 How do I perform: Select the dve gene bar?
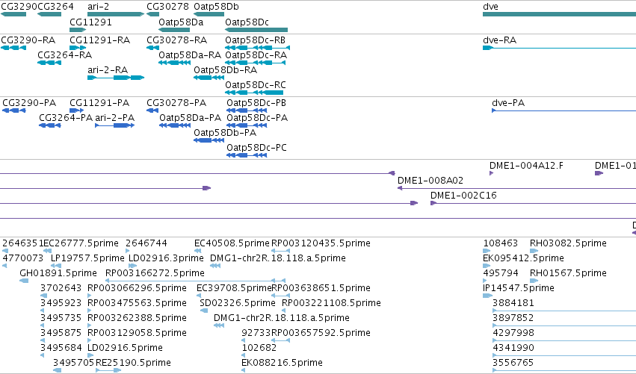559,15
